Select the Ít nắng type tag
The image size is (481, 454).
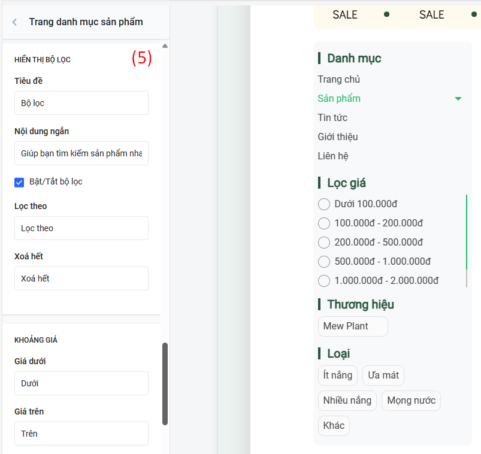tap(337, 376)
